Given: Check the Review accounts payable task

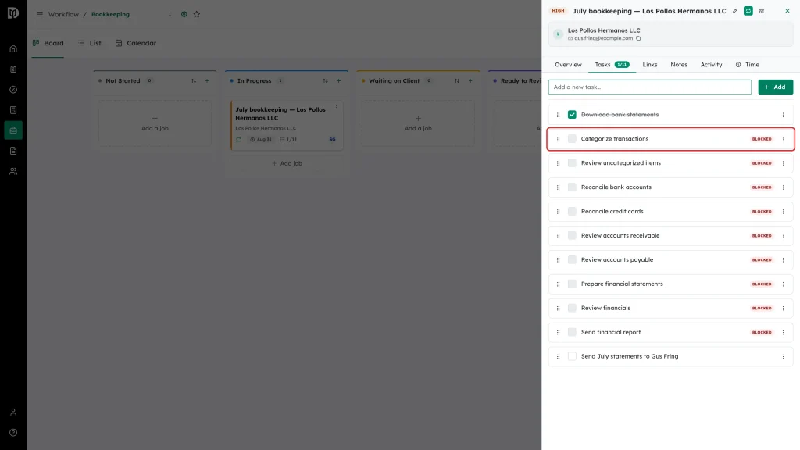Looking at the screenshot, I should (x=572, y=259).
